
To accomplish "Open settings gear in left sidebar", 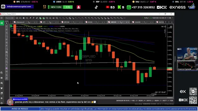I will coord(2,98).
